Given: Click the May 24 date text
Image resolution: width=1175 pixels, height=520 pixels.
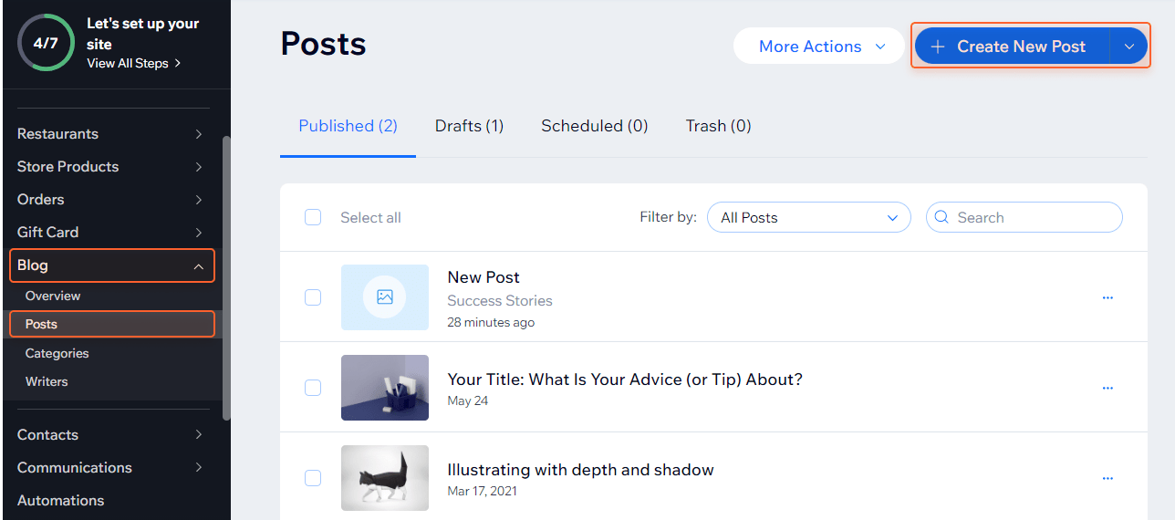Looking at the screenshot, I should [468, 400].
